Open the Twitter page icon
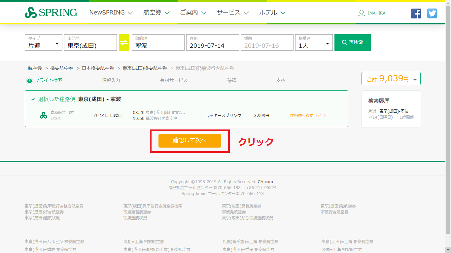 point(432,13)
